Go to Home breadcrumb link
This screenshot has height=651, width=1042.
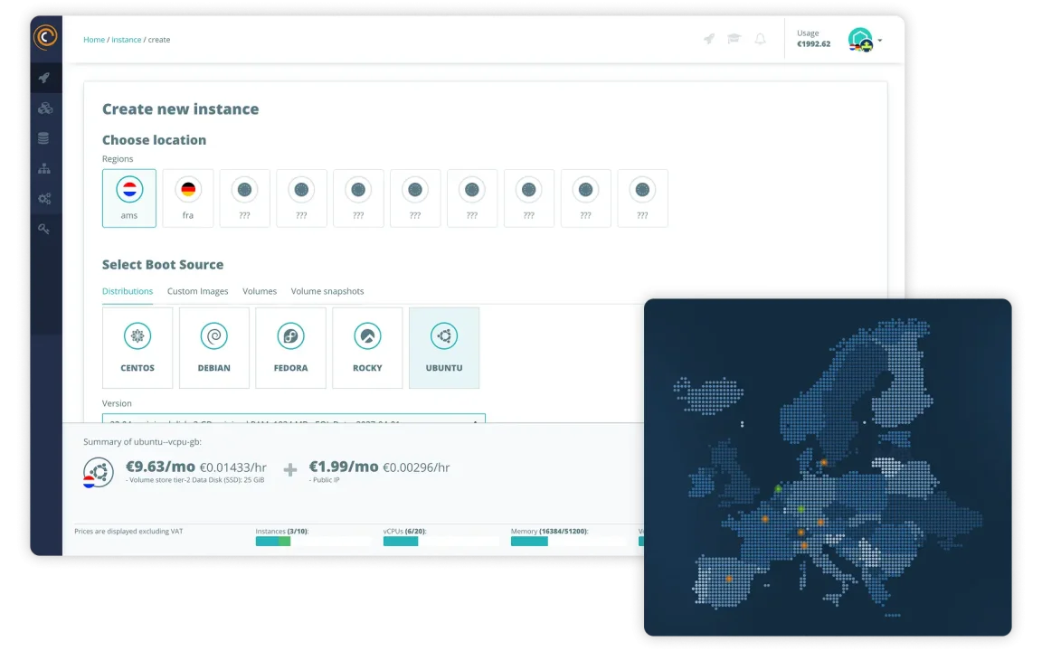[94, 40]
